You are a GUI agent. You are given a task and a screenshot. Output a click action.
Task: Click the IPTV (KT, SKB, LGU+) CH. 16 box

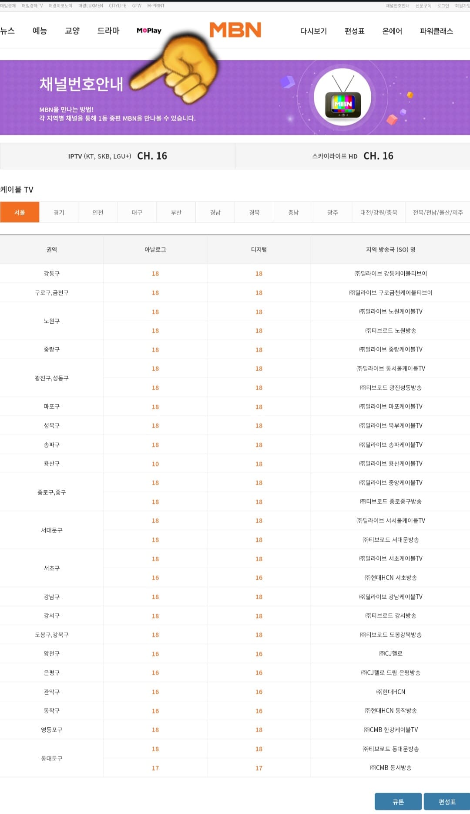pyautogui.click(x=117, y=156)
